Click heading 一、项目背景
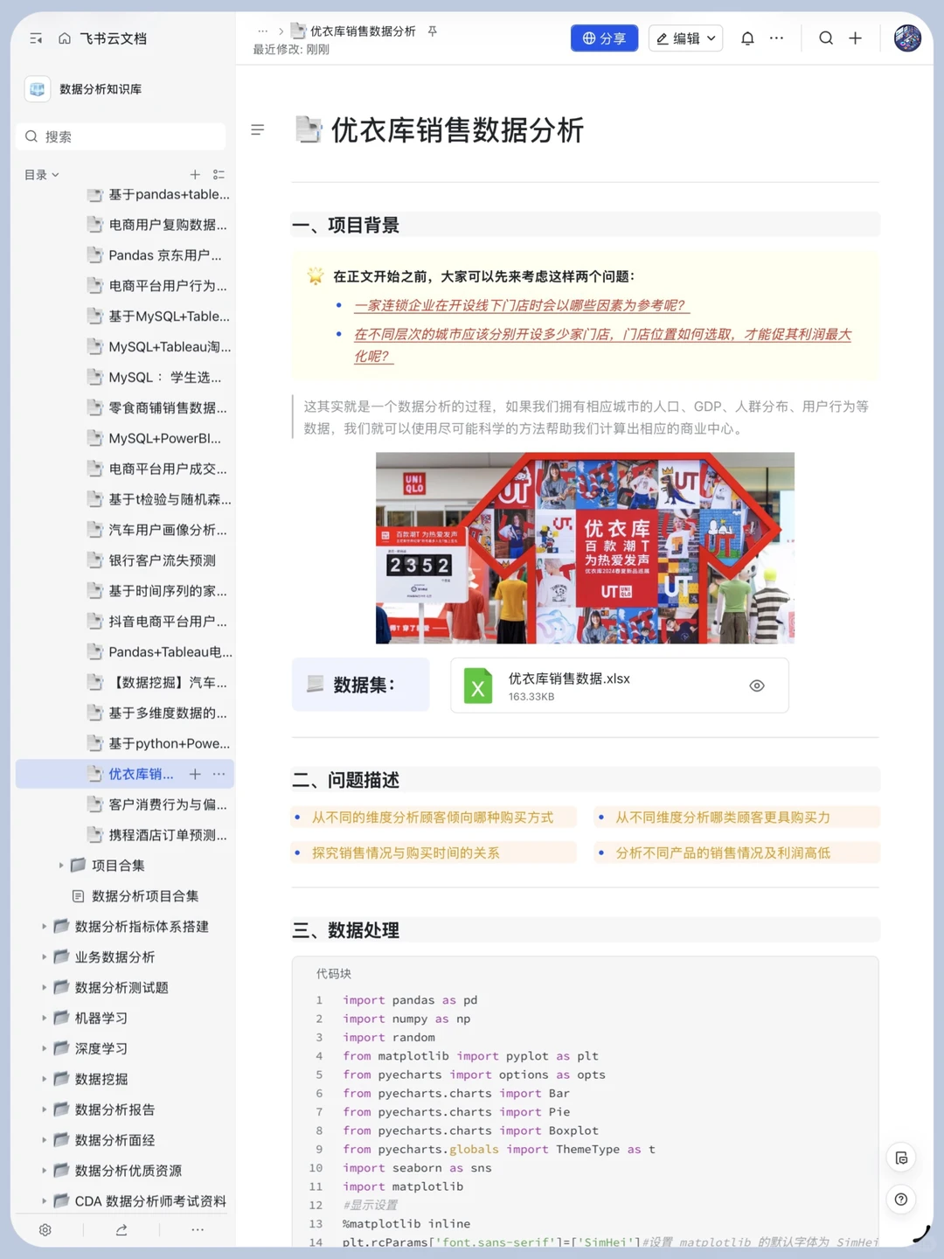The height and width of the screenshot is (1259, 944). pos(346,225)
